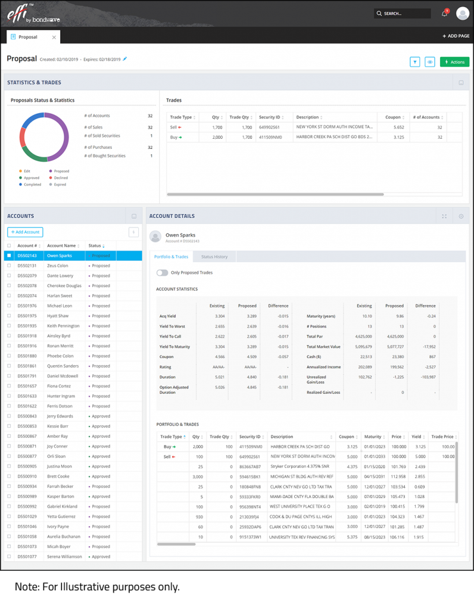Screen dimensions: 474x610
Task: Toggle the eye preview button
Action: pyautogui.click(x=430, y=62)
